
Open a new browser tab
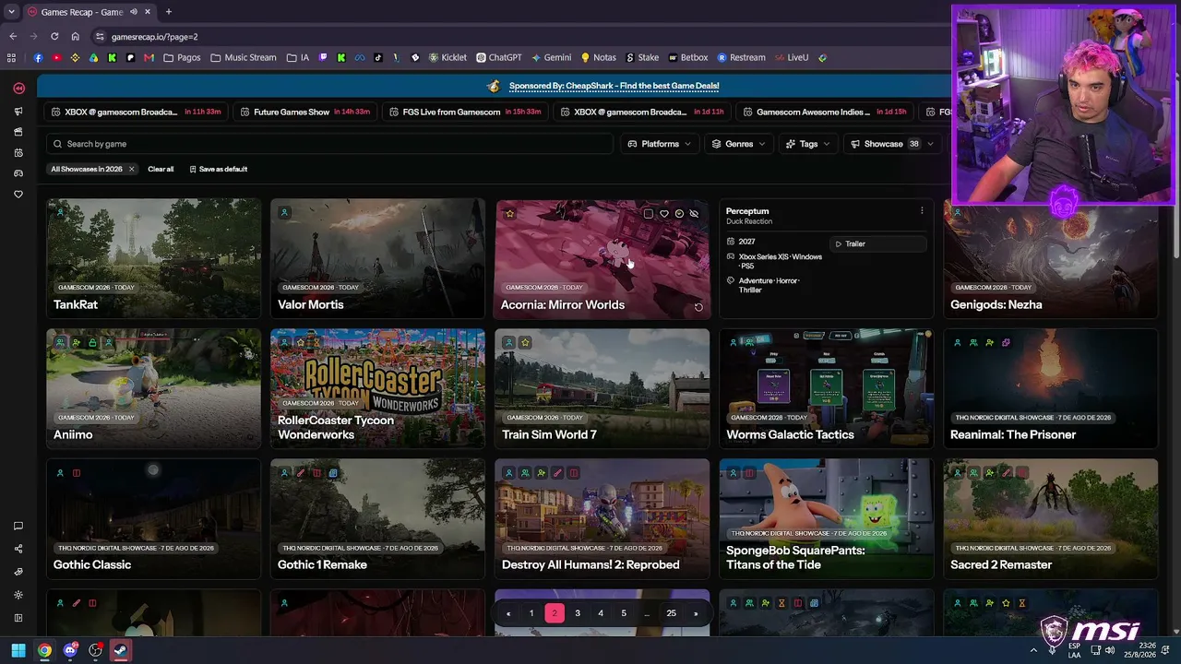168,12
